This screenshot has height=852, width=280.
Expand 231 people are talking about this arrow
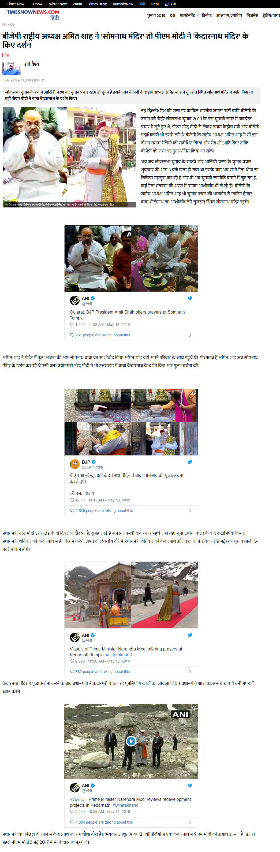190,335
